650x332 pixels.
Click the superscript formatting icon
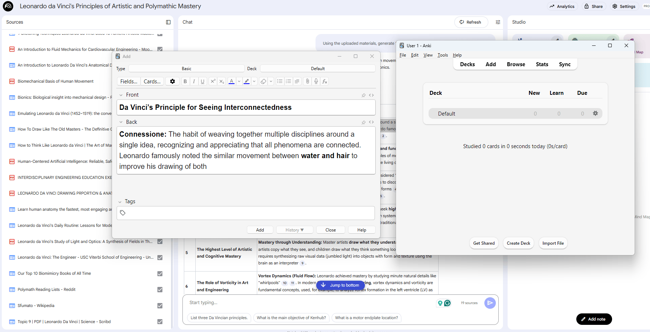pos(213,82)
